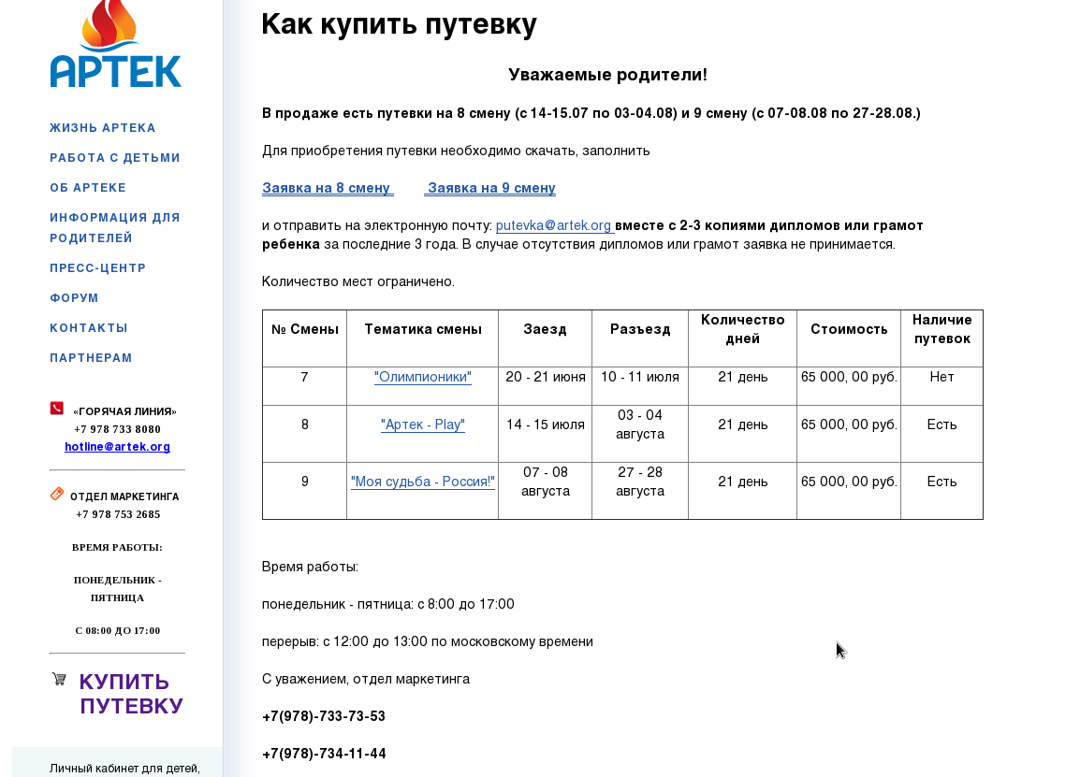
Task: Click the Artek flame logo
Action: click(116, 44)
